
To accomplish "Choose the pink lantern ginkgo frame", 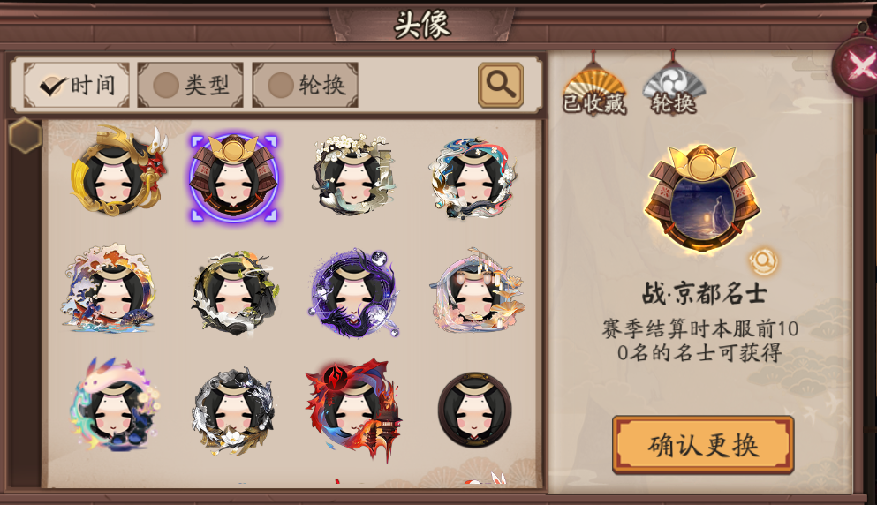I will pos(477,290).
